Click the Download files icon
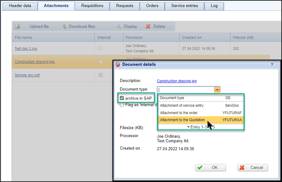 pos(64,26)
